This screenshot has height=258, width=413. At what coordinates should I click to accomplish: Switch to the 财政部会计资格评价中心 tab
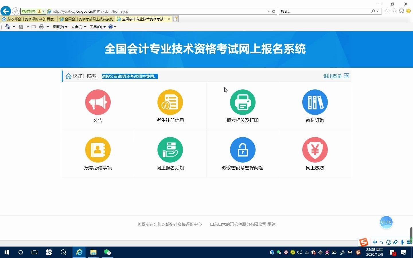29,19
